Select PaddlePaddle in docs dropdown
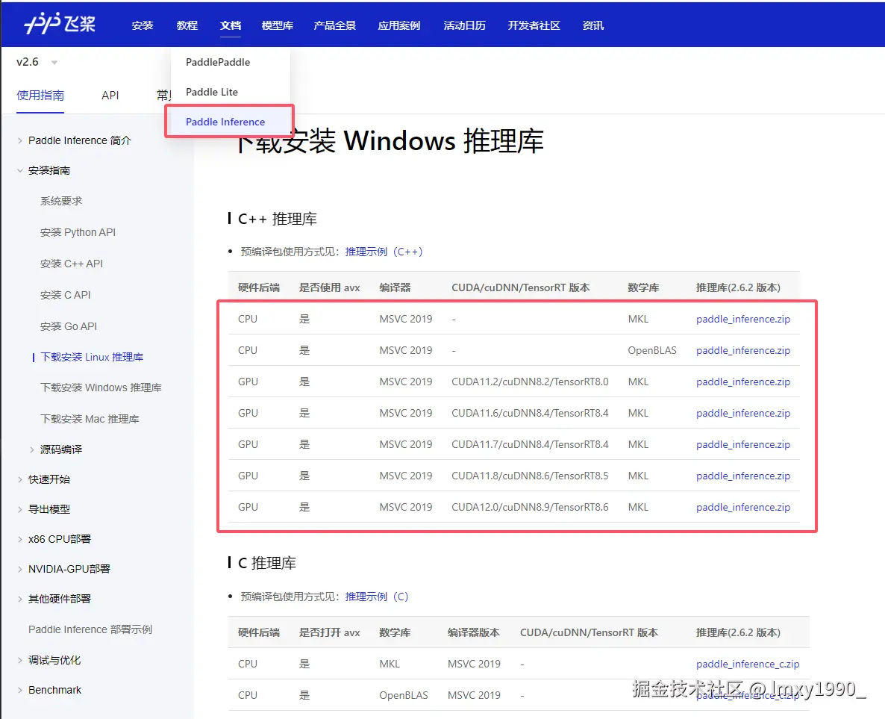Viewport: 885px width, 719px height. 218,62
